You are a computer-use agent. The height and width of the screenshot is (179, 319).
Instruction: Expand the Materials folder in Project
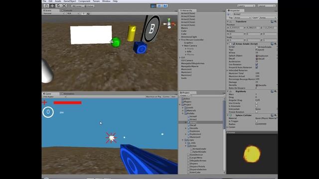pos(183,110)
